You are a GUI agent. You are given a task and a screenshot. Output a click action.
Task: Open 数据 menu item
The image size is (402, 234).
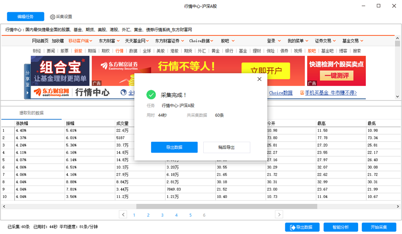pos(133,51)
